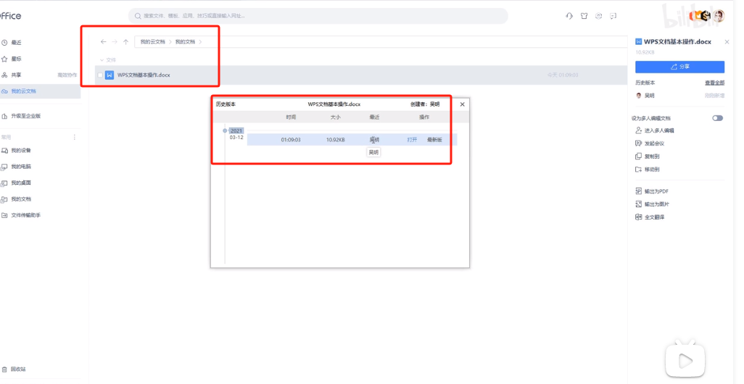The height and width of the screenshot is (384, 744).
Task: Open 星标 starred items in sidebar
Action: [17, 59]
